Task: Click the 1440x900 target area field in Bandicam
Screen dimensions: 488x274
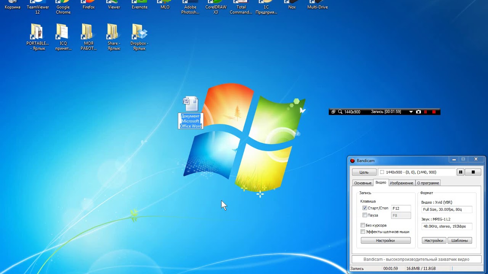Action: [417, 172]
